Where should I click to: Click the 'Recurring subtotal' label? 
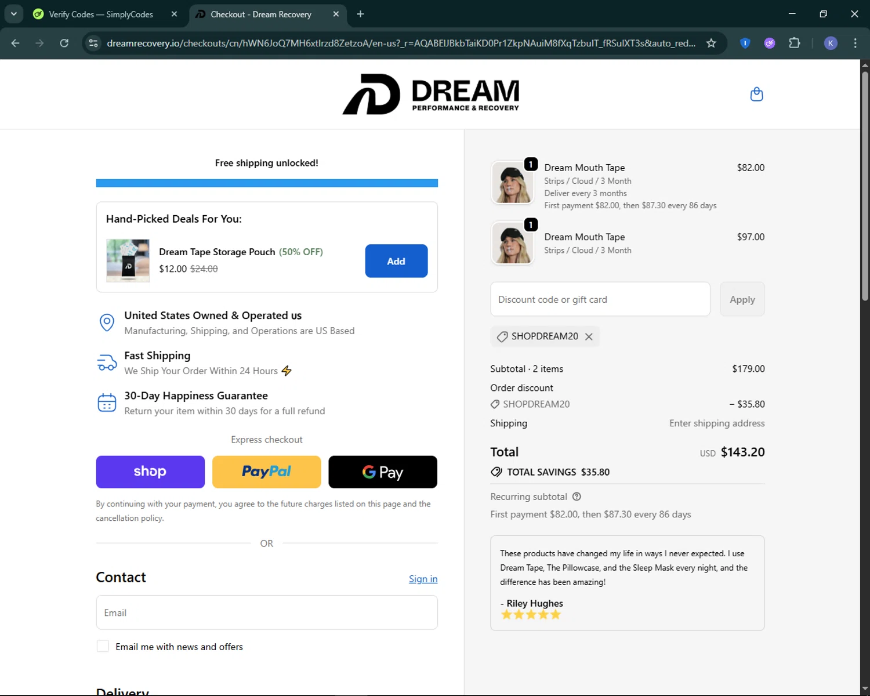tap(528, 496)
